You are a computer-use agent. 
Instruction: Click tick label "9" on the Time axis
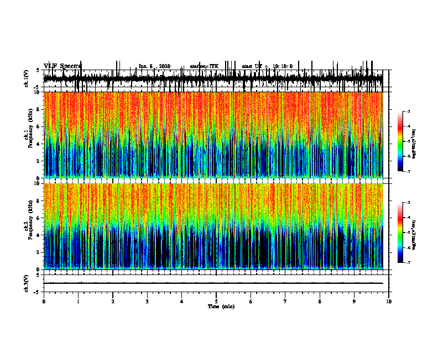[x=354, y=302]
